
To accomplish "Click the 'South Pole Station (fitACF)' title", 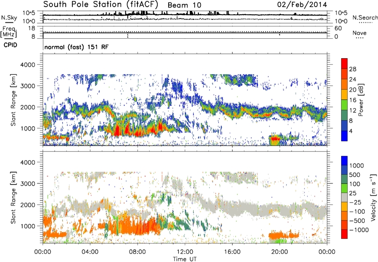I will pyautogui.click(x=101, y=5).
